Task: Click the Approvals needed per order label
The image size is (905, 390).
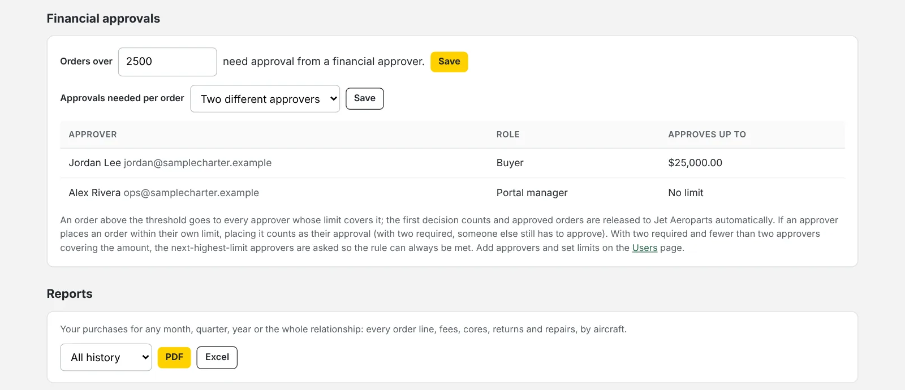Action: pyautogui.click(x=122, y=98)
